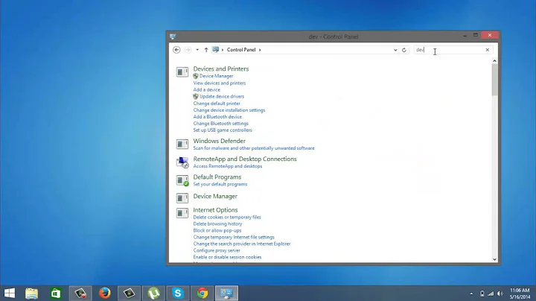Click the Default Programs icon
This screenshot has height=301, width=536.
click(182, 180)
